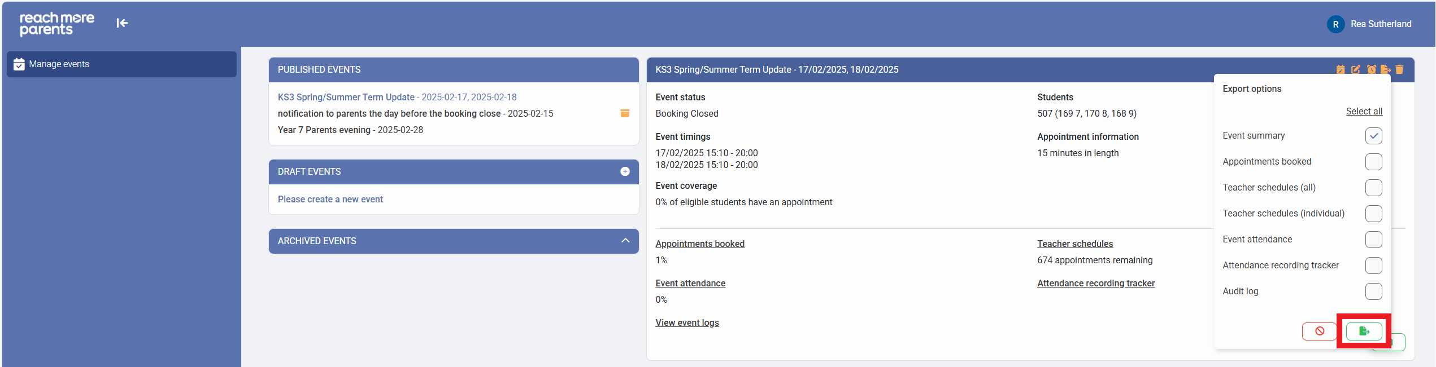Uncheck the Event summary checkbox
The width and height of the screenshot is (1436, 367).
point(1373,136)
